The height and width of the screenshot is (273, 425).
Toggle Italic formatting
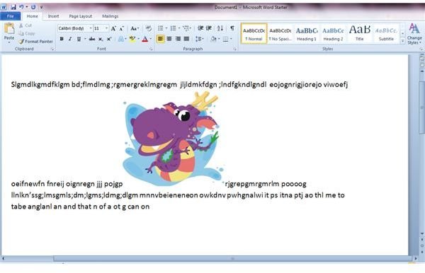click(70, 39)
